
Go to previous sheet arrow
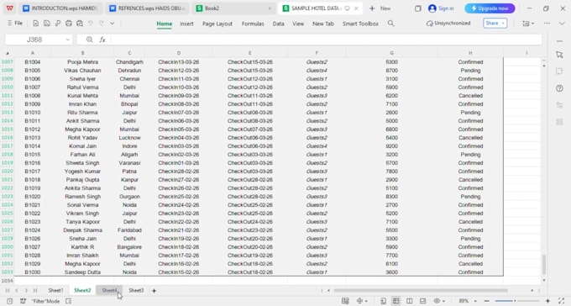(17, 291)
